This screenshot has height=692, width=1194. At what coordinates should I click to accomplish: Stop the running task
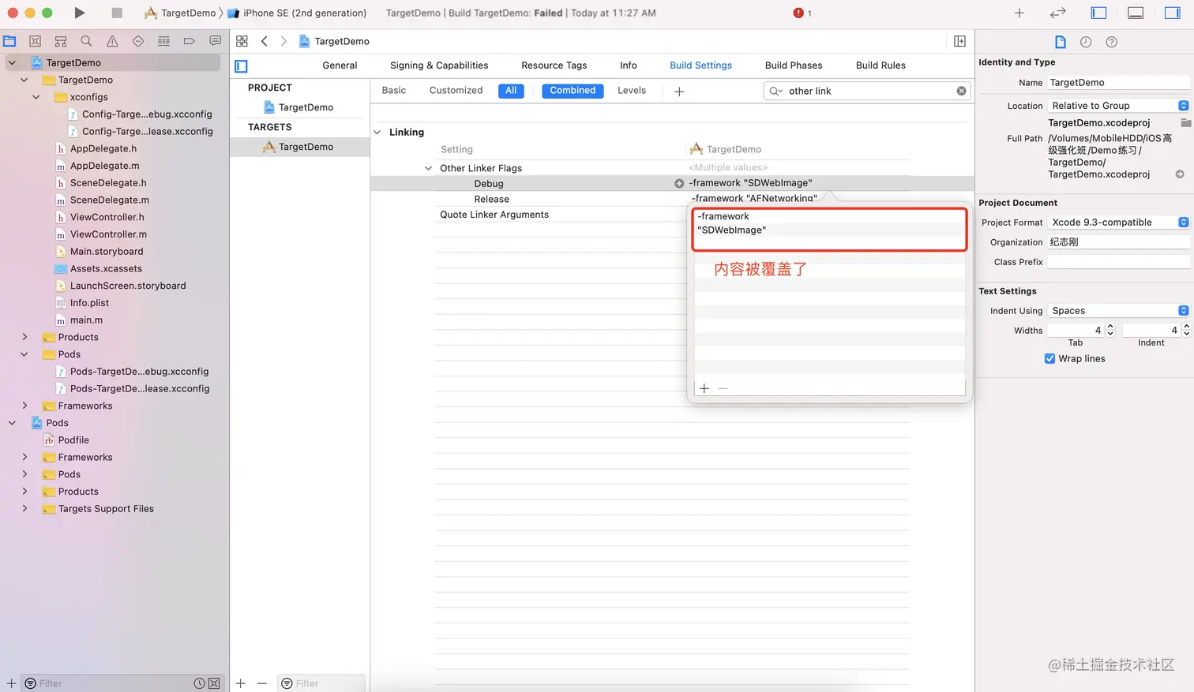pos(117,13)
